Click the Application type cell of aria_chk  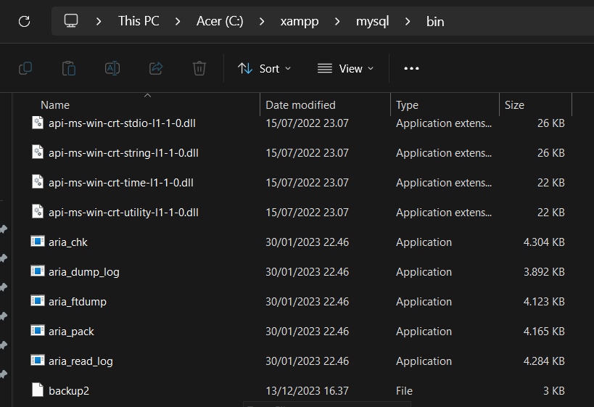click(x=424, y=242)
